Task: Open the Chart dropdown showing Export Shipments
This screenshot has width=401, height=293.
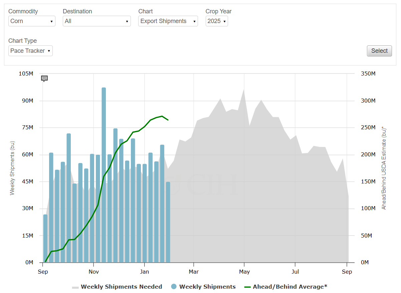Action: click(168, 21)
